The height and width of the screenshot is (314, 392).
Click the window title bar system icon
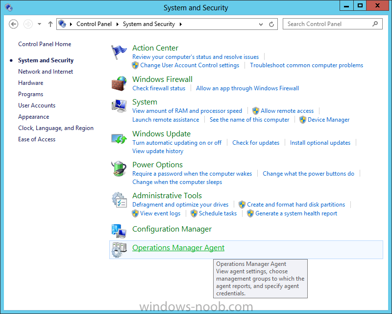tap(9, 7)
